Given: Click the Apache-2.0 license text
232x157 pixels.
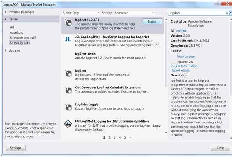Looking at the screenshot, I should point(185,62).
